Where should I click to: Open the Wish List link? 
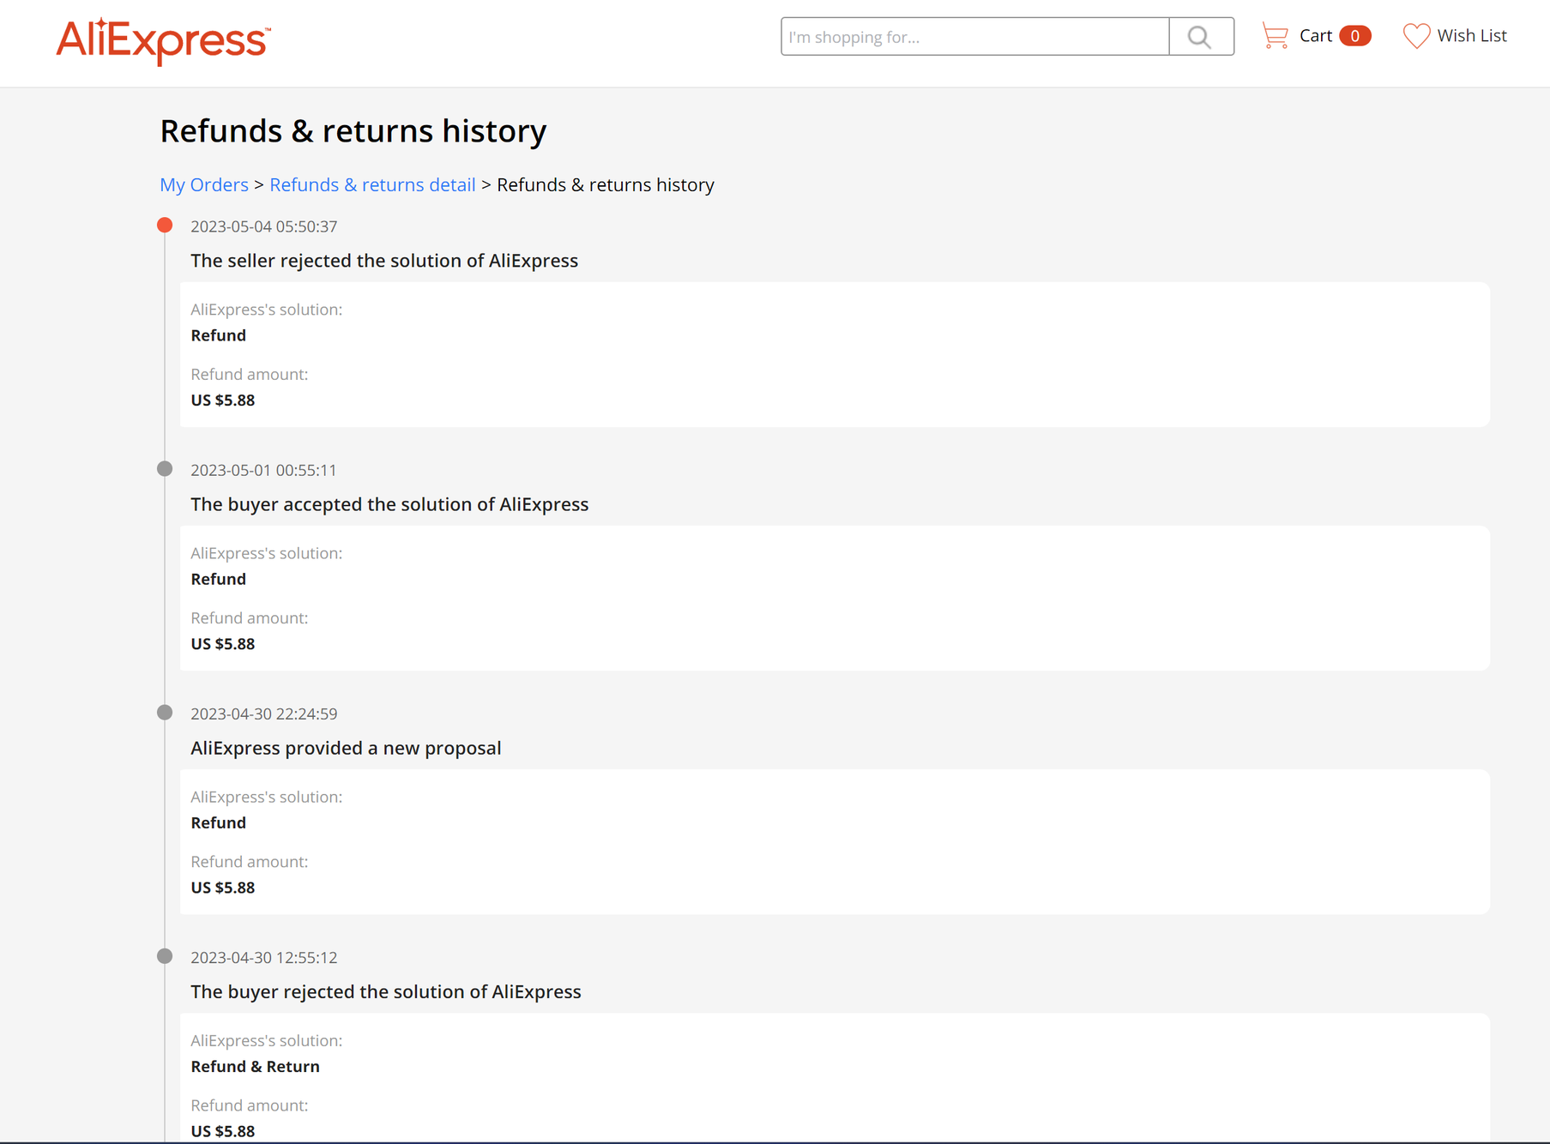click(1472, 36)
